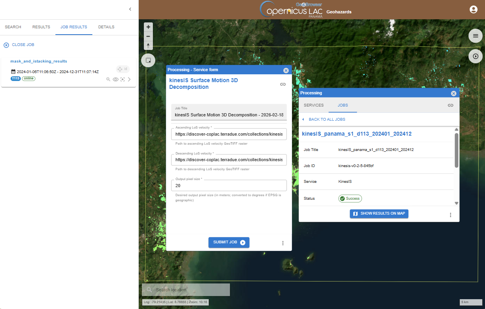Zoom in on the map
The image size is (485, 309).
(x=148, y=27)
